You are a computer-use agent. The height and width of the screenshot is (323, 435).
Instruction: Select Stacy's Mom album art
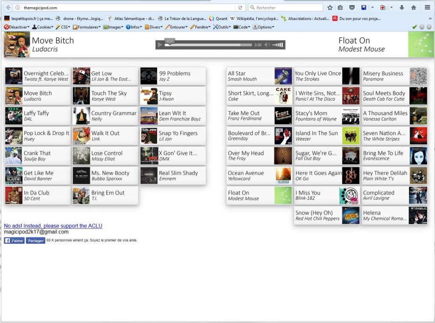[350, 116]
